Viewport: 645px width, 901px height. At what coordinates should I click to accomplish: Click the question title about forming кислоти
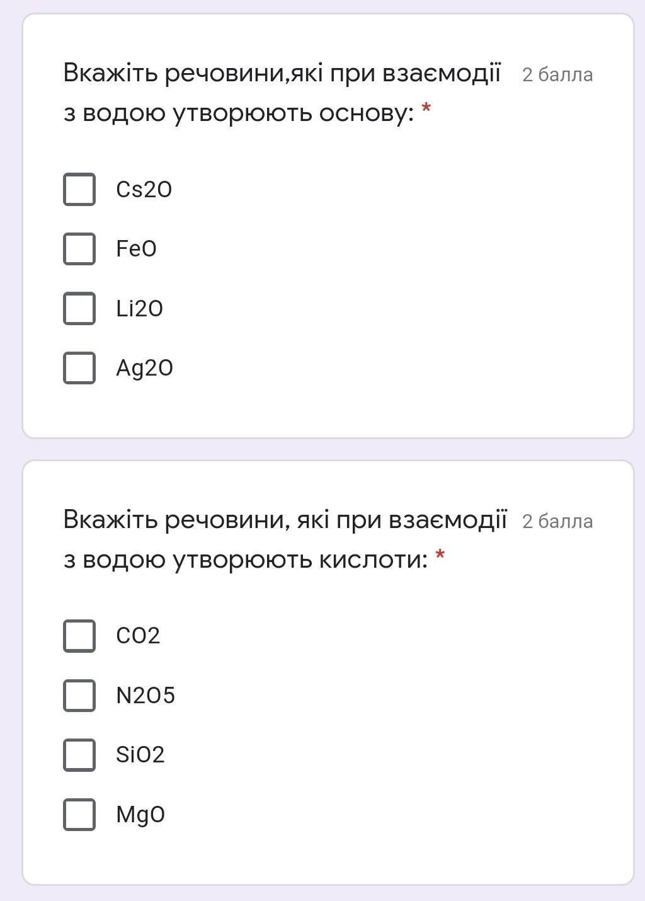coord(285,539)
